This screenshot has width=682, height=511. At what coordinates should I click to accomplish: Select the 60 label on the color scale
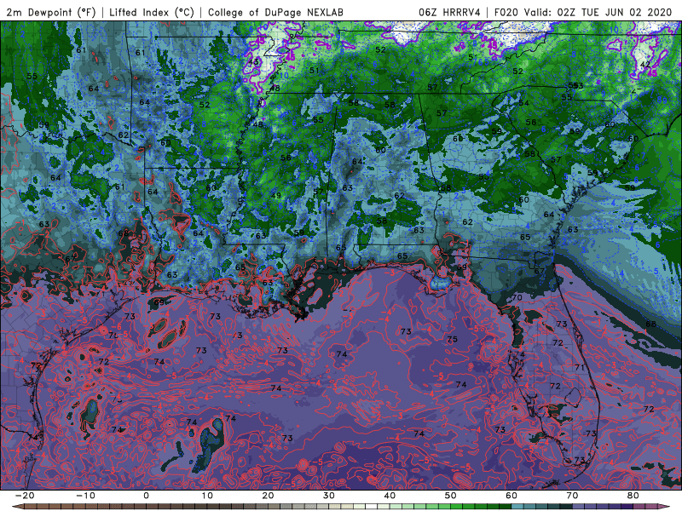point(511,496)
